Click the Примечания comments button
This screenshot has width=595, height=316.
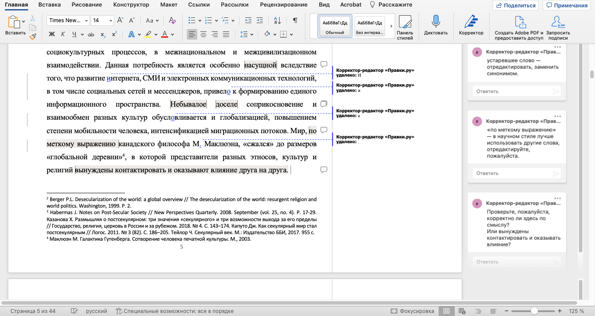(568, 5)
